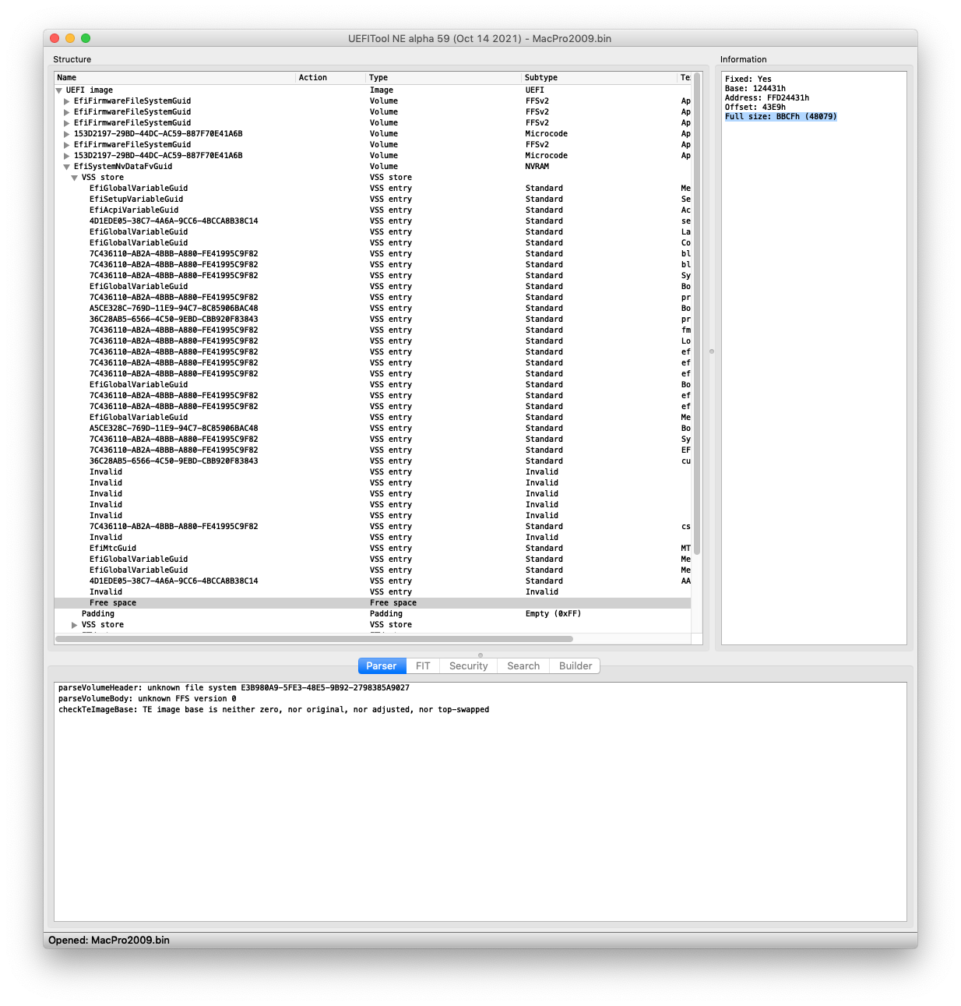
Task: Collapse the EfiSystemNvDataFvGuid volume
Action: (67, 167)
